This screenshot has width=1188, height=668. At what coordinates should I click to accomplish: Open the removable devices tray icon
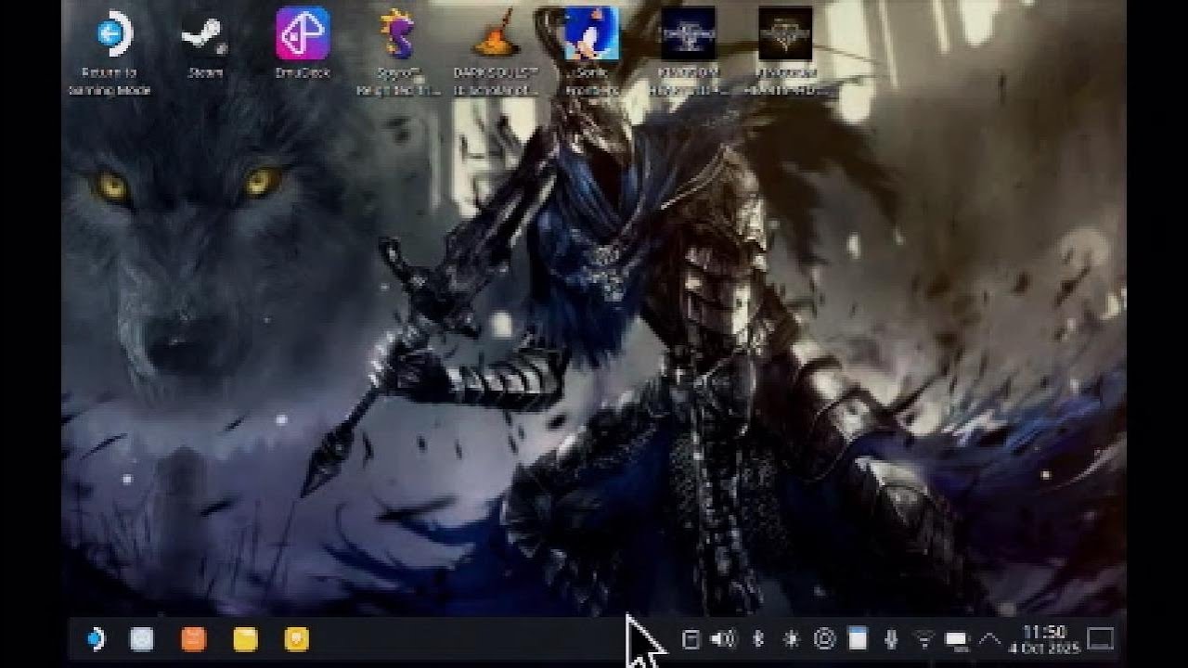690,638
